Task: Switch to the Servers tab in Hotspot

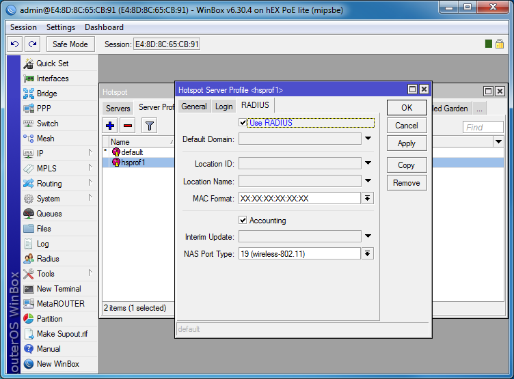Action: coord(118,108)
